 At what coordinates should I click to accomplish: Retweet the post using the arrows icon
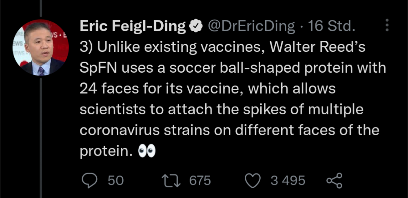click(171, 180)
